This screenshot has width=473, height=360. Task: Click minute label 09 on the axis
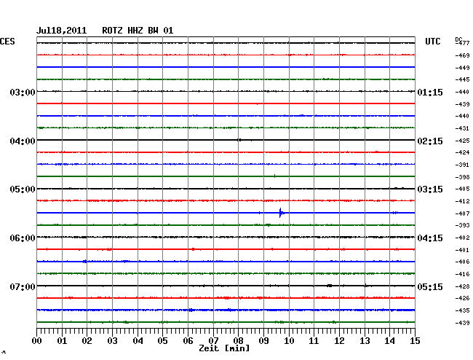[263, 341]
